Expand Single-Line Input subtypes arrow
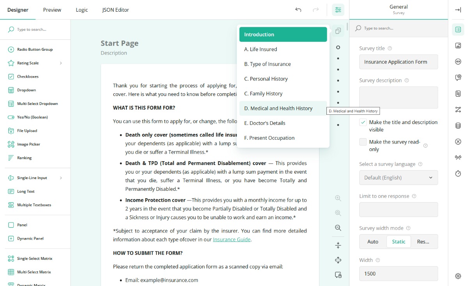 pos(61,178)
